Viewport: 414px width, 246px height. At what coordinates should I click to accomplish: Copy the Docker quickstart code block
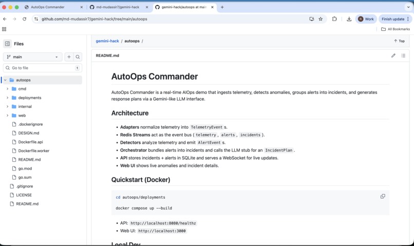(x=383, y=196)
